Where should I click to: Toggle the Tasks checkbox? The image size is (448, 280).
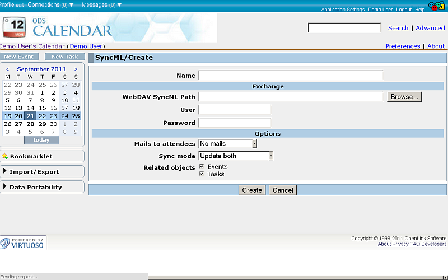pos(202,174)
